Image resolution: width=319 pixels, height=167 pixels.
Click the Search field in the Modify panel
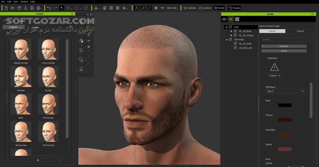pos(286,40)
